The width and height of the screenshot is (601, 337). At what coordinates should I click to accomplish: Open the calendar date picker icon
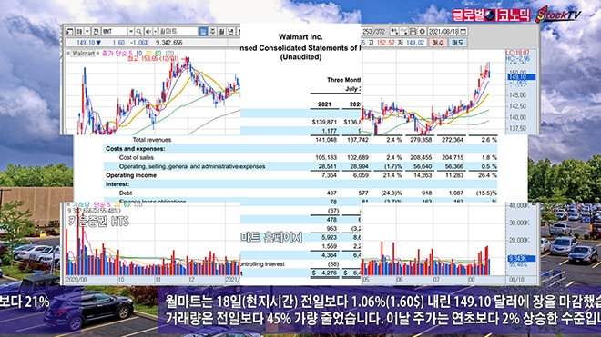click(463, 32)
